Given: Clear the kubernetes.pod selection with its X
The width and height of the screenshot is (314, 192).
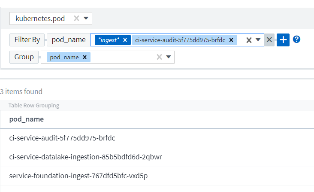Looking at the screenshot, I should (x=76, y=18).
